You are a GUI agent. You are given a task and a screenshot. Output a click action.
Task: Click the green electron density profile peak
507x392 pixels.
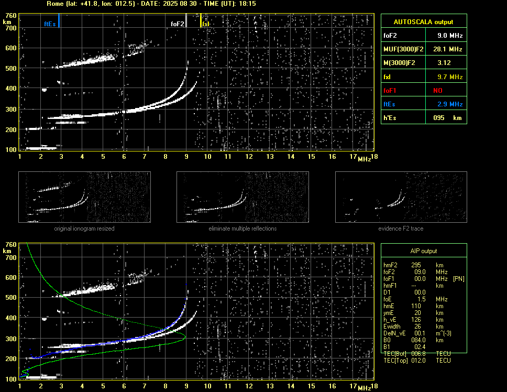pos(185,336)
